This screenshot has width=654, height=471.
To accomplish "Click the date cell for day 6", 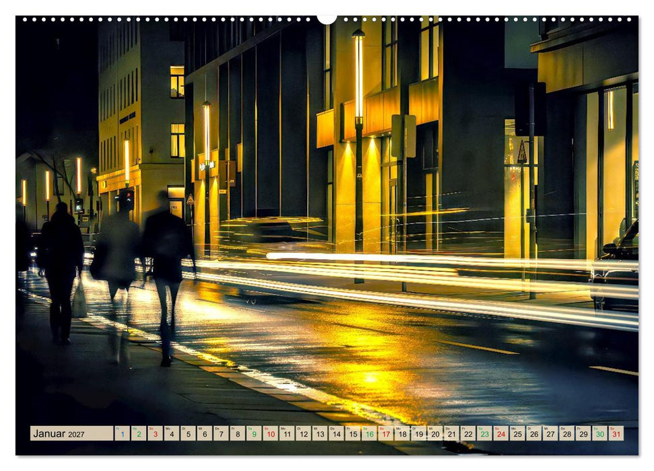I will coord(204,433).
